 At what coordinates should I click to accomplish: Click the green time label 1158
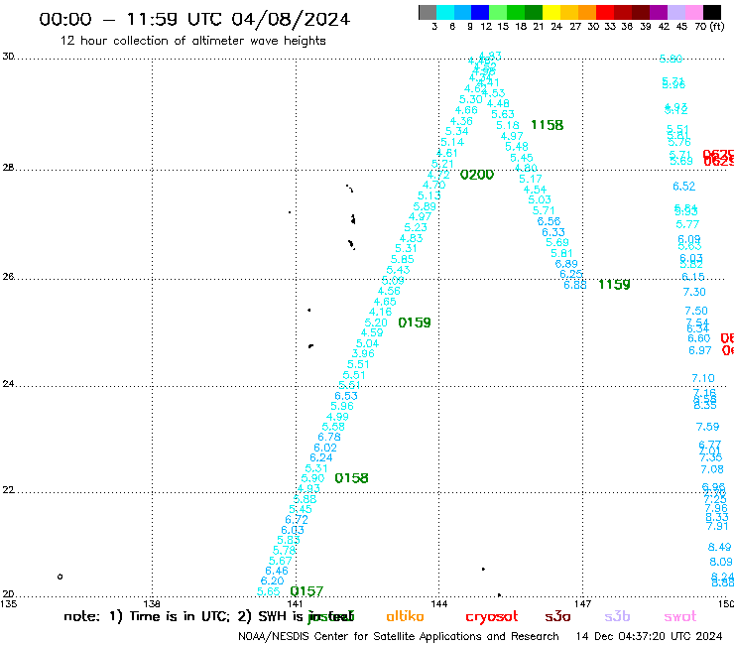[x=547, y=125]
